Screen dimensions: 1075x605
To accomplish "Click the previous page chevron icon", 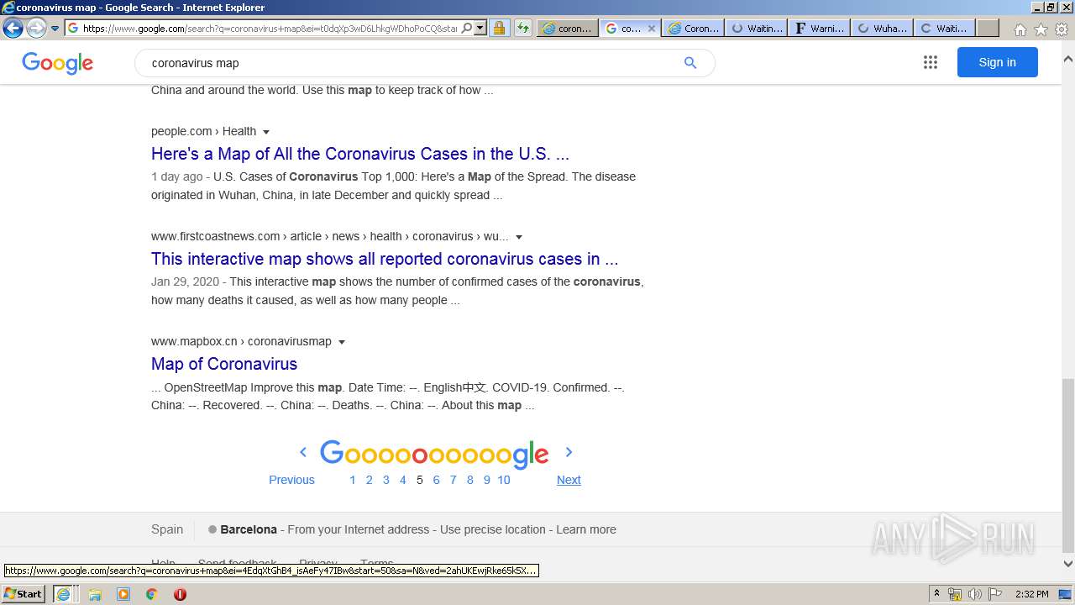I will tap(303, 452).
